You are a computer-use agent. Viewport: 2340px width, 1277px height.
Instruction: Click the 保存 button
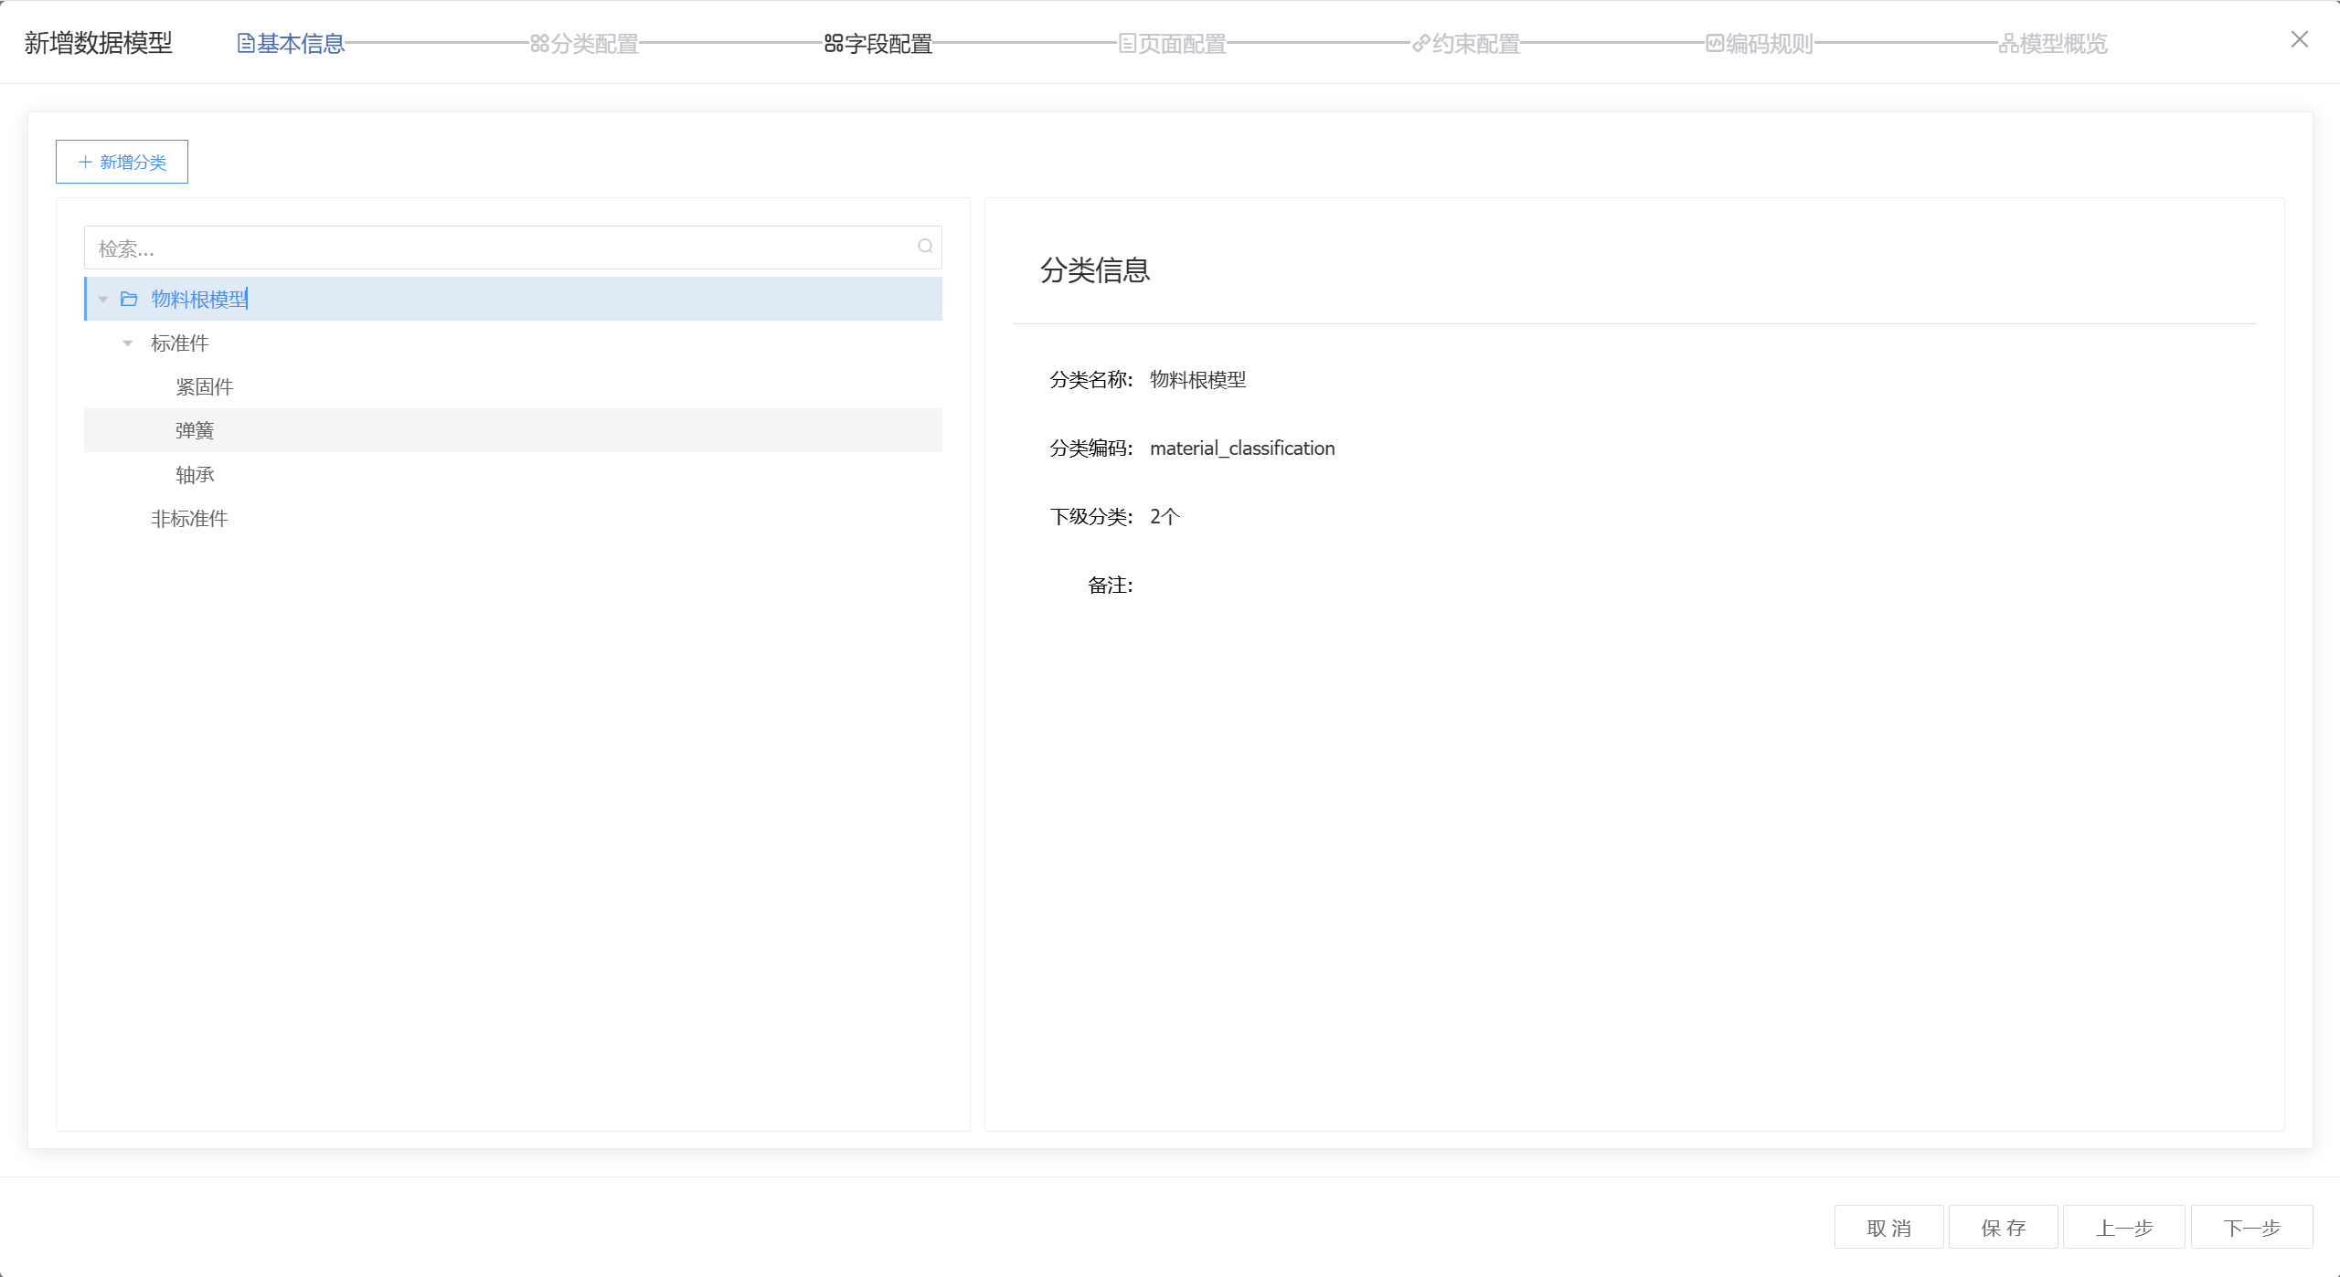pos(2003,1228)
